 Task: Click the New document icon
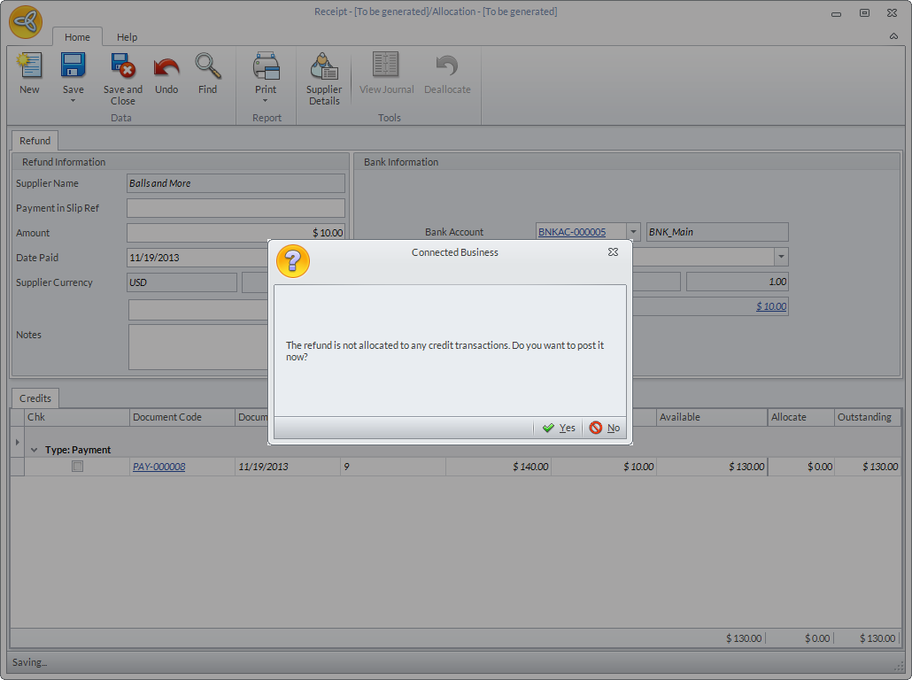[29, 66]
